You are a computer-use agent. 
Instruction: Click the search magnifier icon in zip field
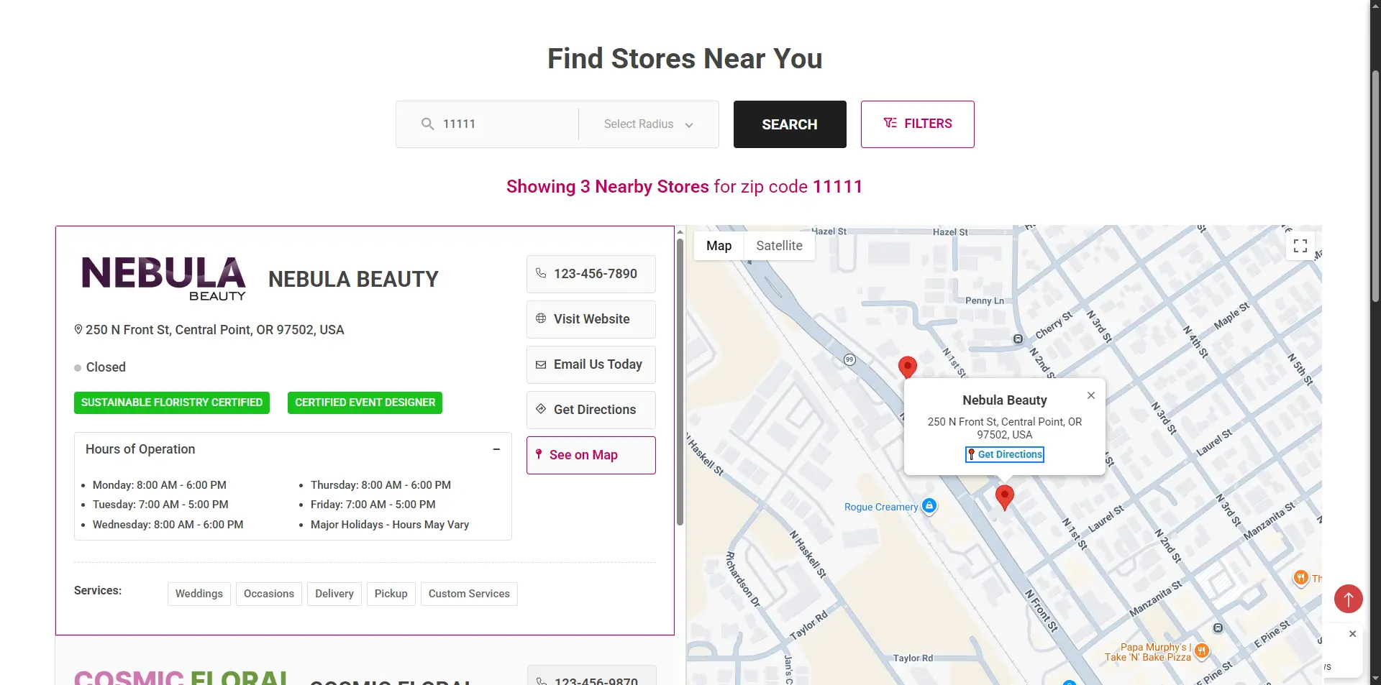click(427, 124)
